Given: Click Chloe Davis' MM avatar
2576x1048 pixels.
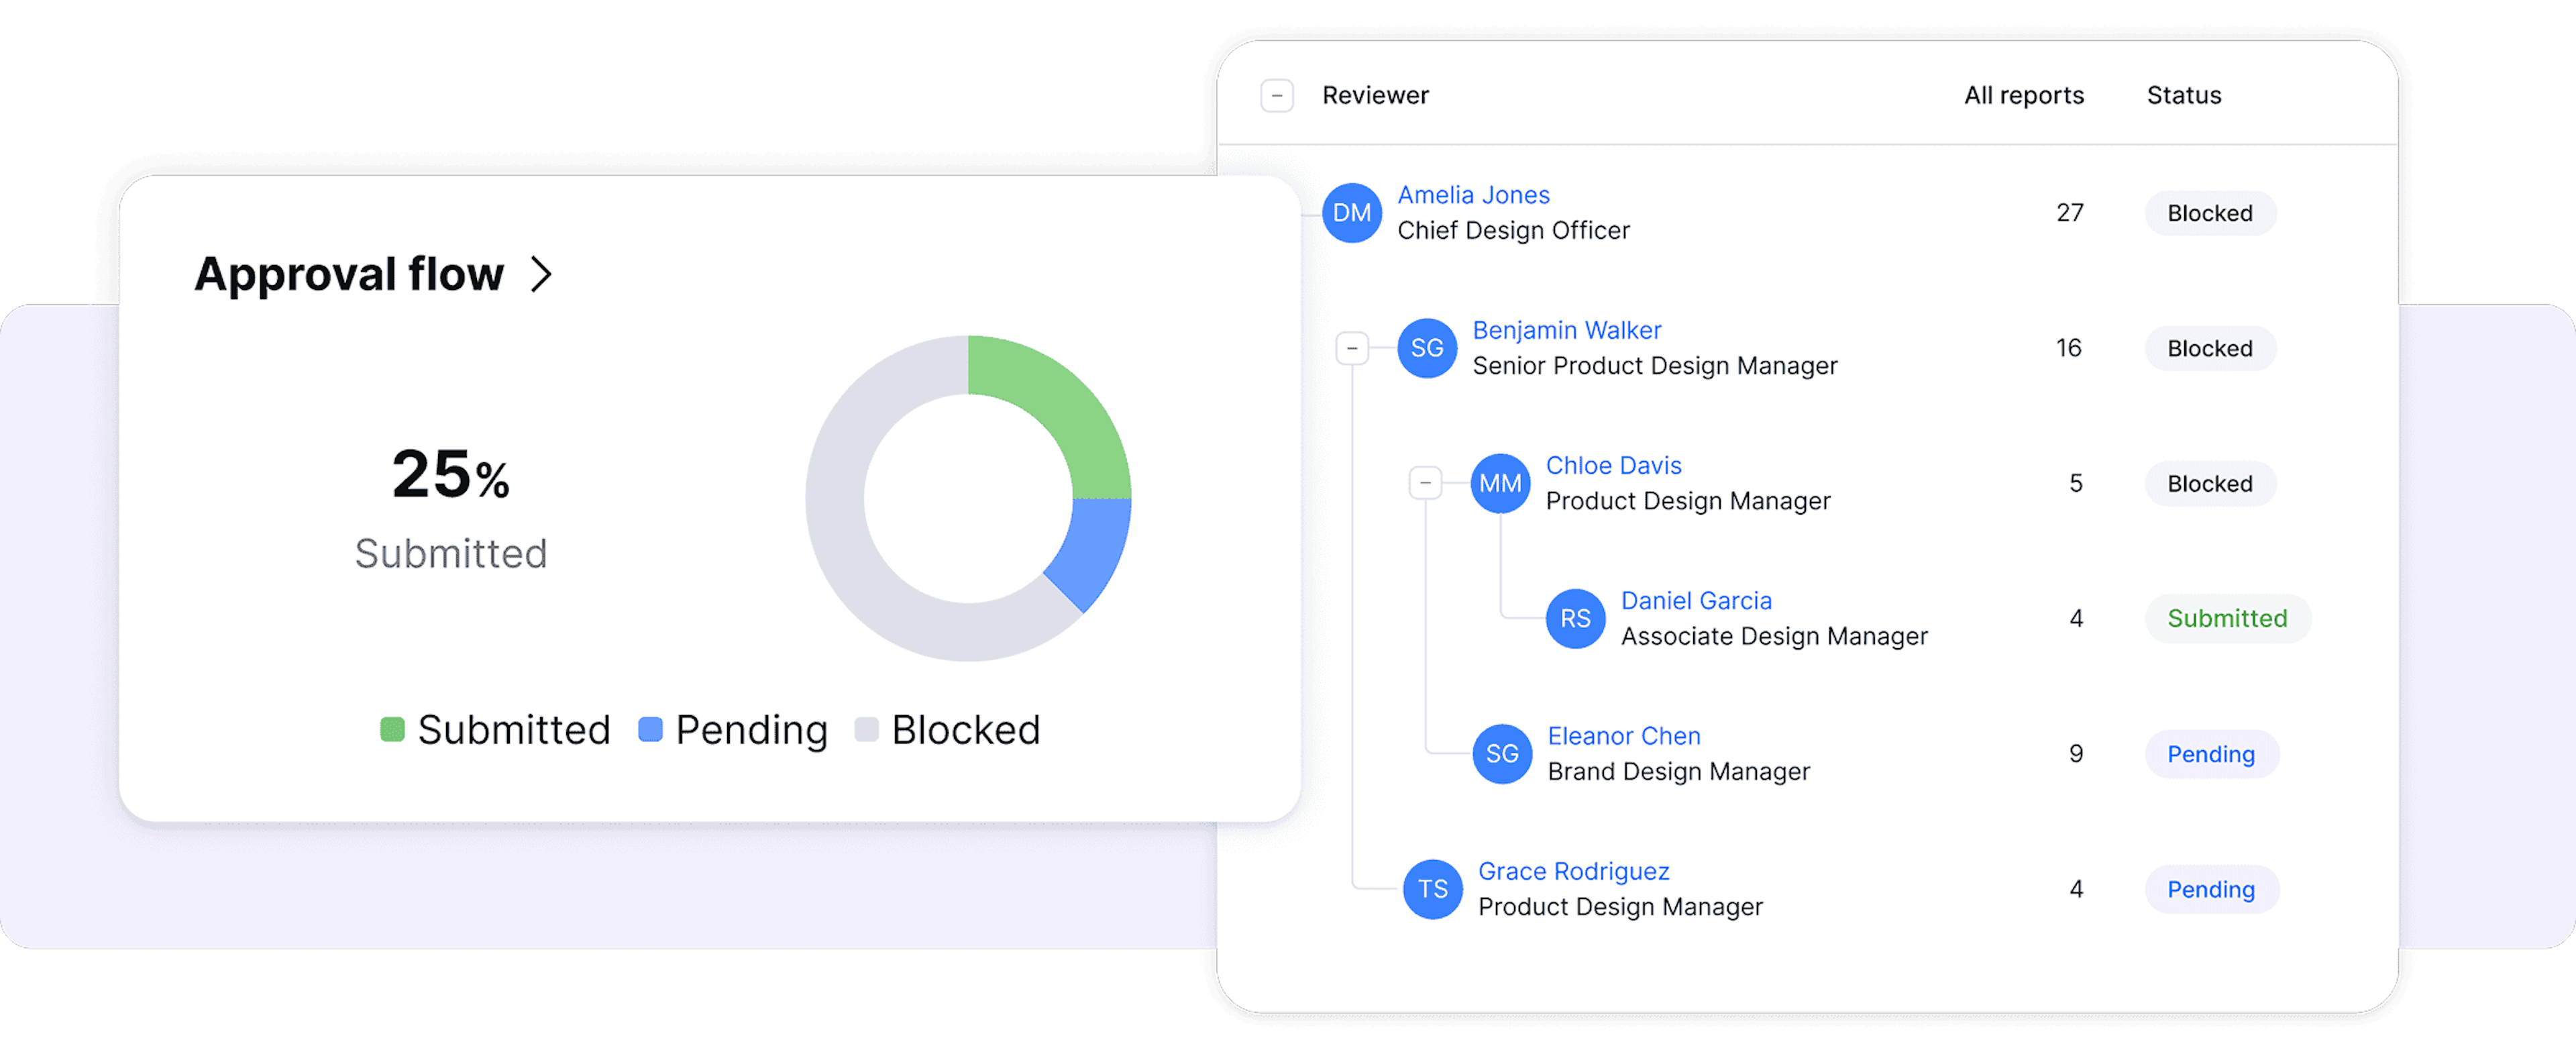Looking at the screenshot, I should 1500,484.
